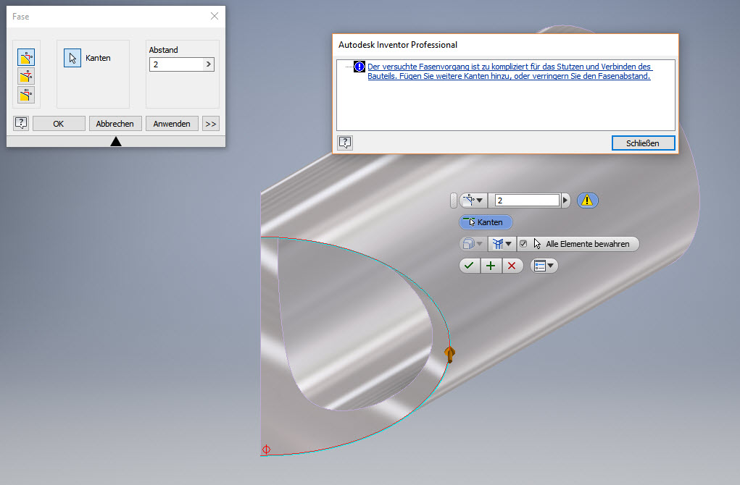Expand the Abstand value flyout arrow

tap(208, 64)
